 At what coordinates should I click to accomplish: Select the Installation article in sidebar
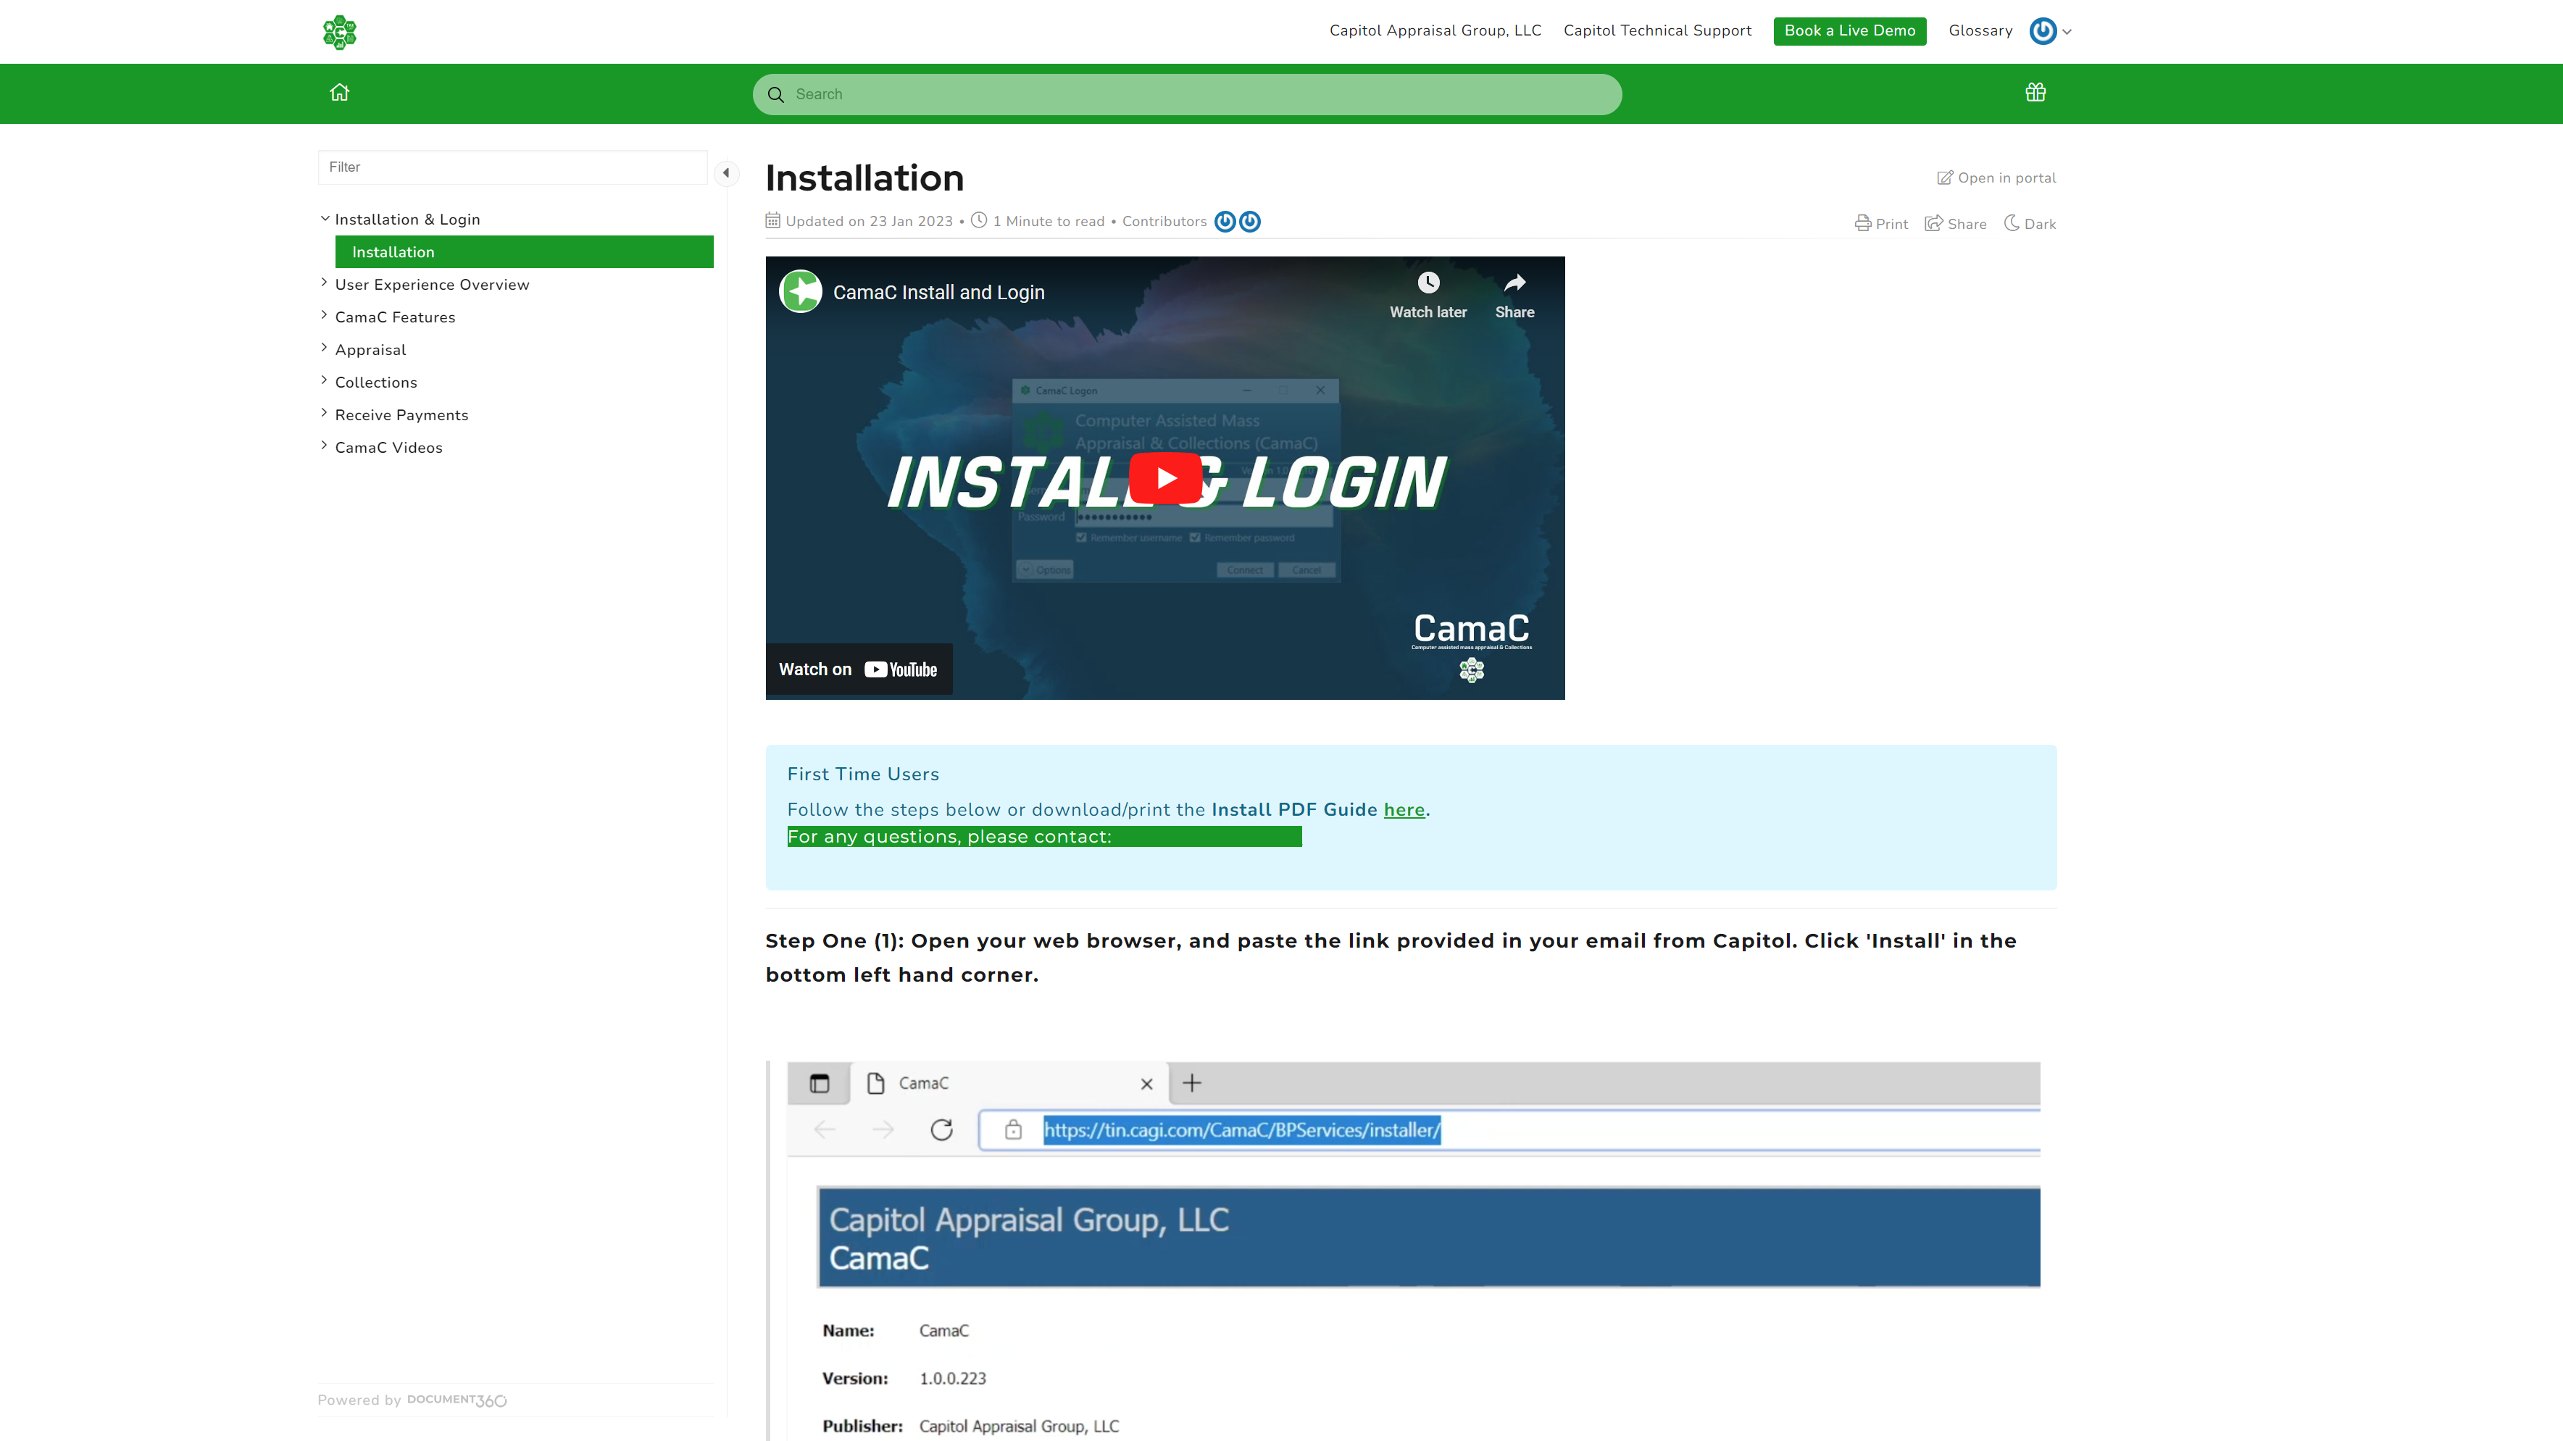coord(525,251)
